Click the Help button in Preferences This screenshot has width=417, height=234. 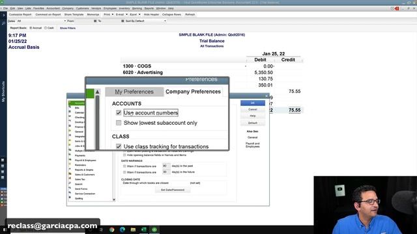click(253, 116)
